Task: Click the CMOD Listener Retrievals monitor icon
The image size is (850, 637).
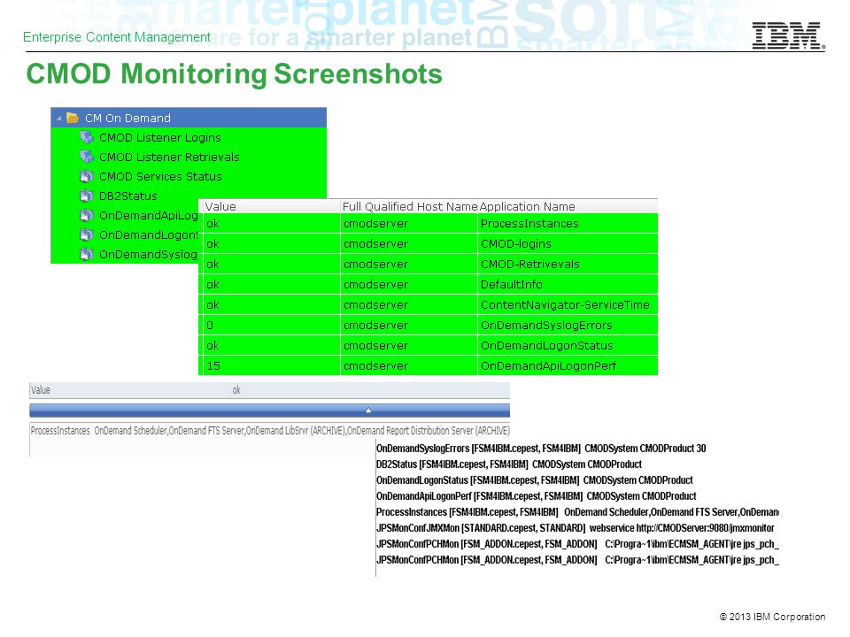Action: [86, 157]
